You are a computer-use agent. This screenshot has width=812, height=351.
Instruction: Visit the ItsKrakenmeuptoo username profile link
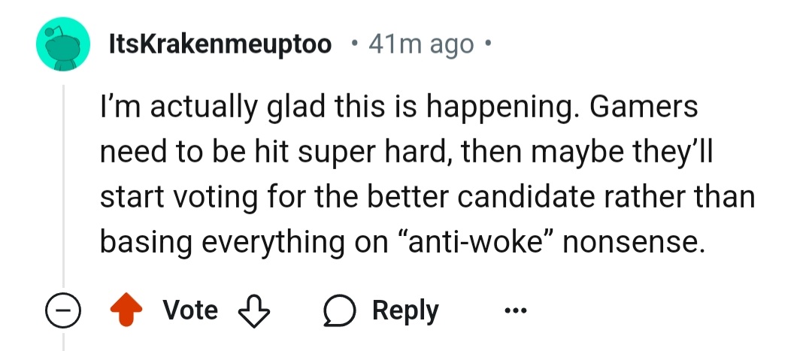[x=220, y=44]
